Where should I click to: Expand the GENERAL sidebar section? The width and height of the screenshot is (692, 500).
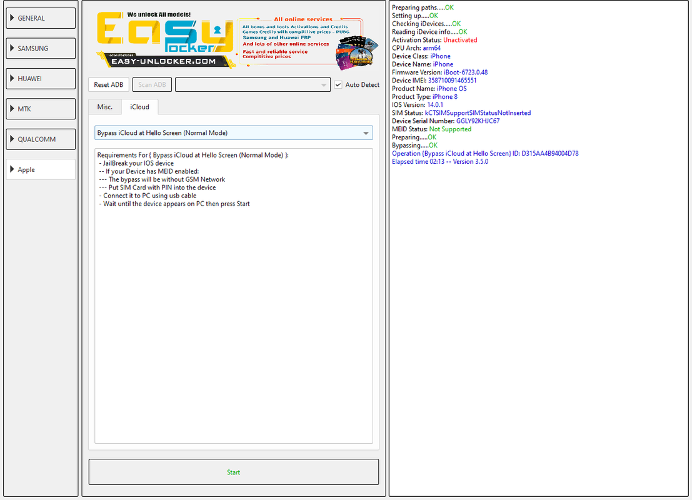pos(41,18)
